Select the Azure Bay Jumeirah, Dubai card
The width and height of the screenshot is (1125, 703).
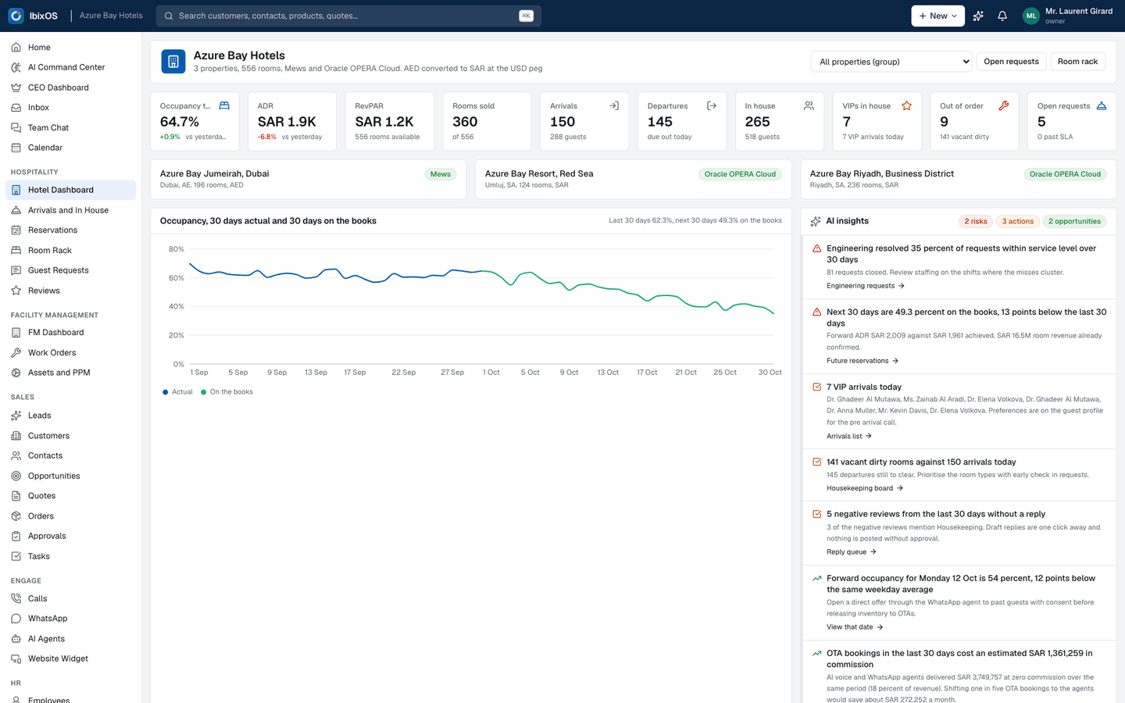[308, 179]
